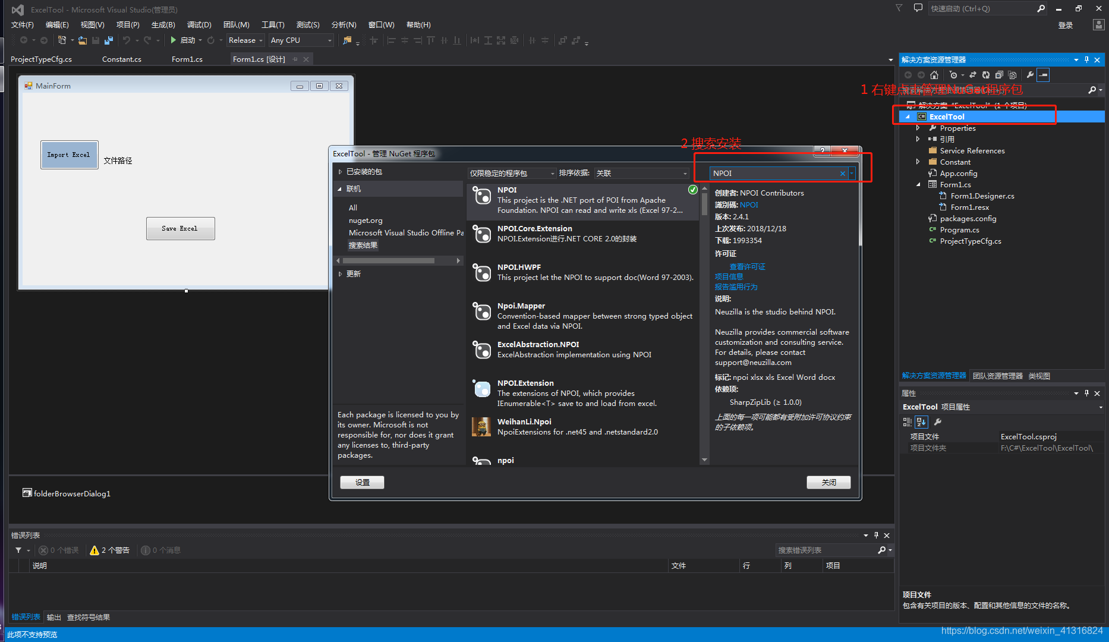
Task: Toggle the 0 errors filter button
Action: 59,550
